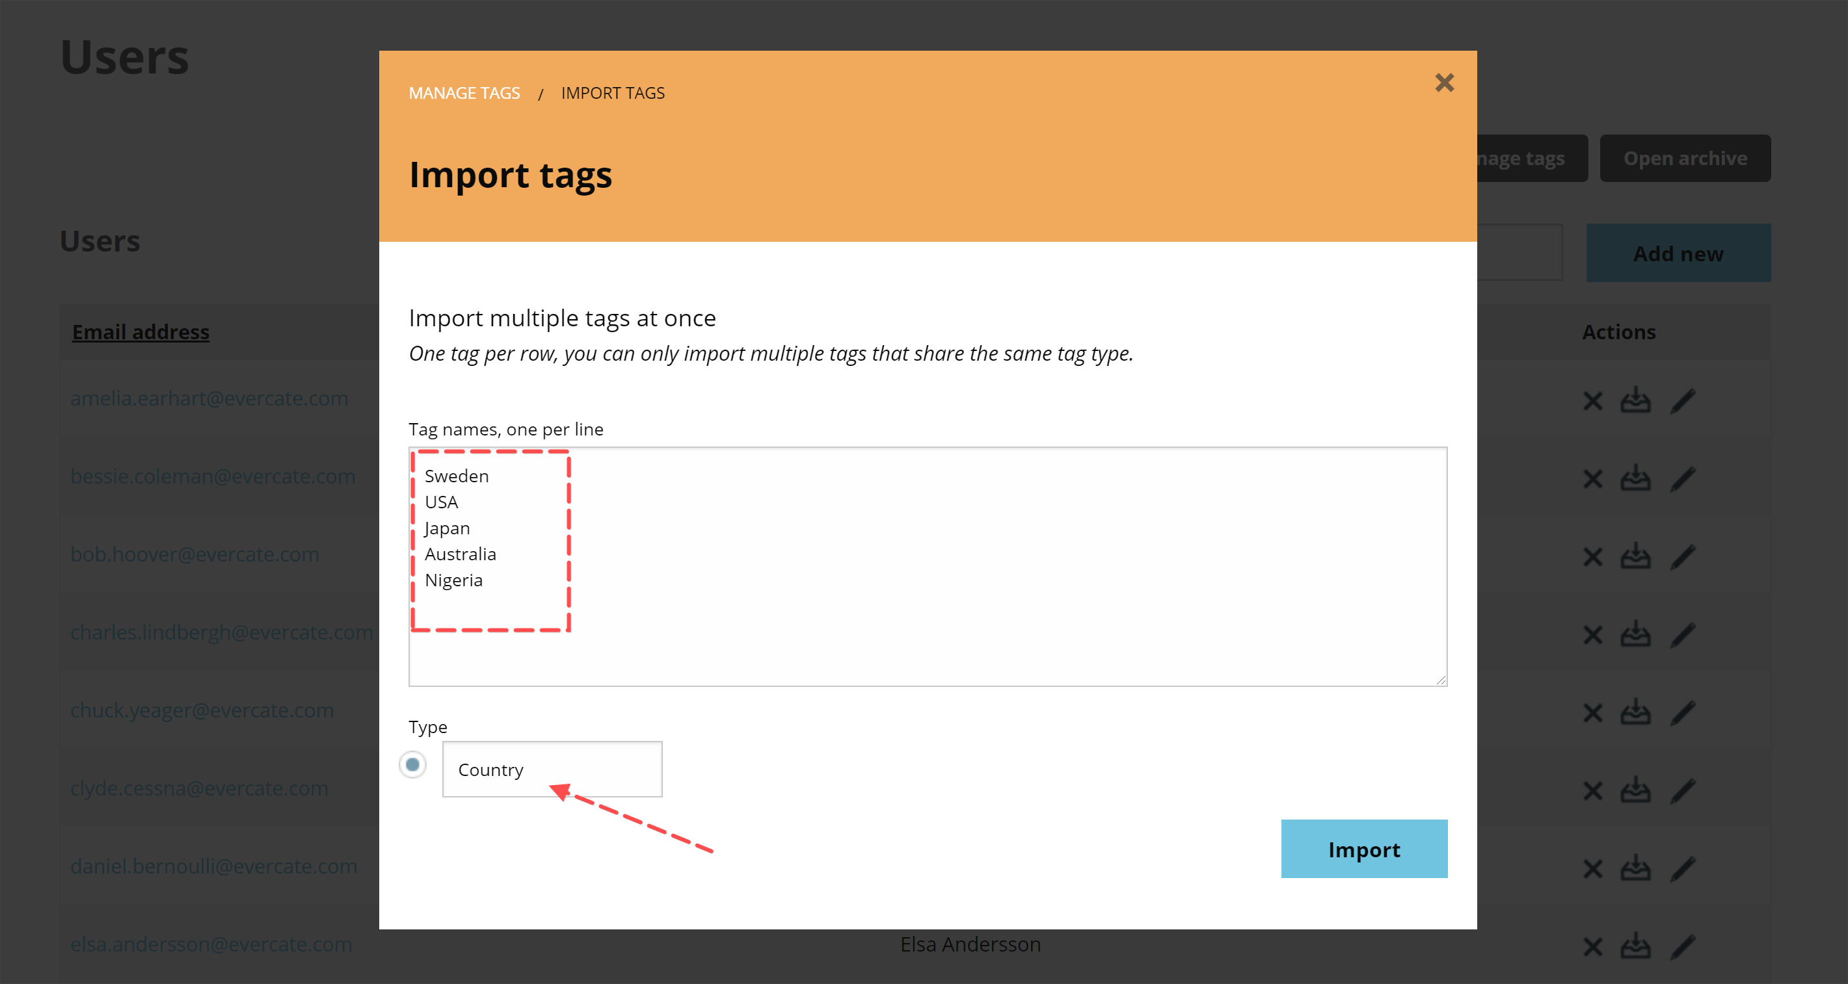Switch to the IMPORT TAGS breadcrumb
The image size is (1848, 984).
coord(613,92)
